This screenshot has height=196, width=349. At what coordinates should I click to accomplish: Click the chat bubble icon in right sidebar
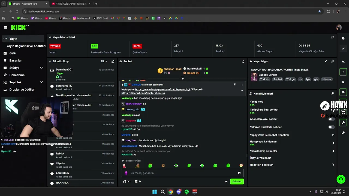pos(343,92)
